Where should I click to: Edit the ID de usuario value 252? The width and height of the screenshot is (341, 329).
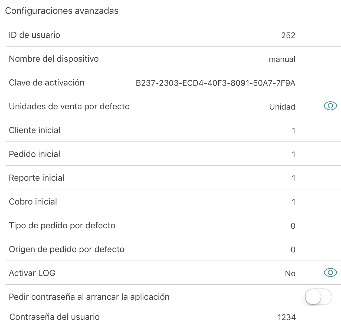[x=288, y=35]
